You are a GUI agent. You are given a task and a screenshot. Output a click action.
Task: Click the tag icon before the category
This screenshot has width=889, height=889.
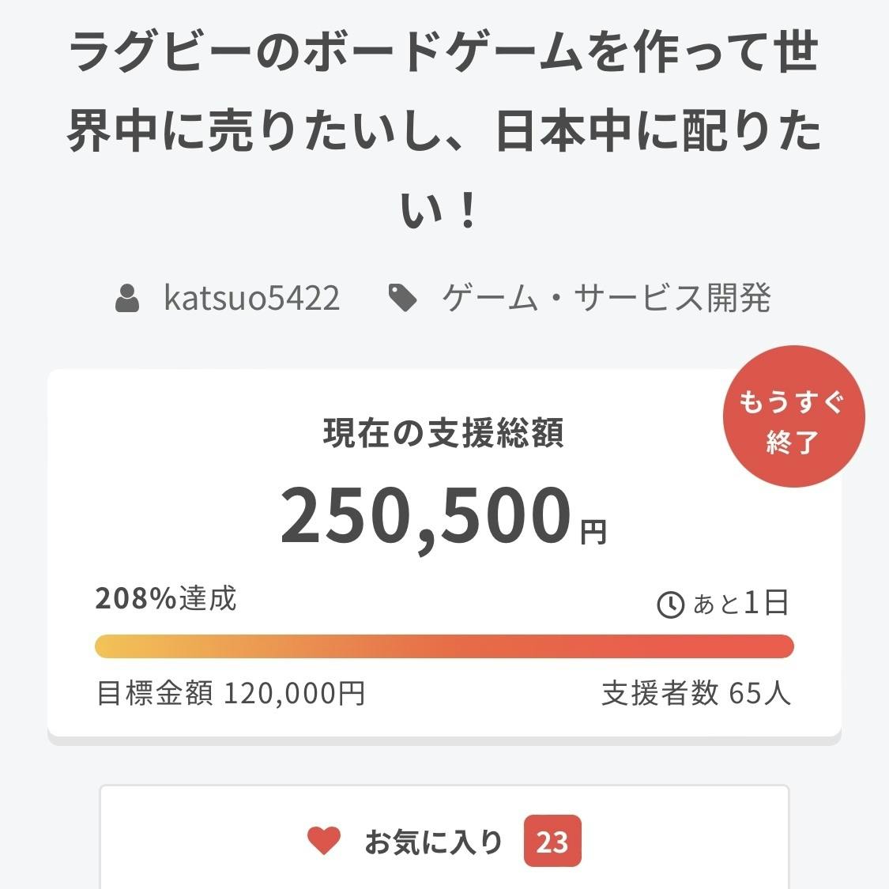pos(403,298)
